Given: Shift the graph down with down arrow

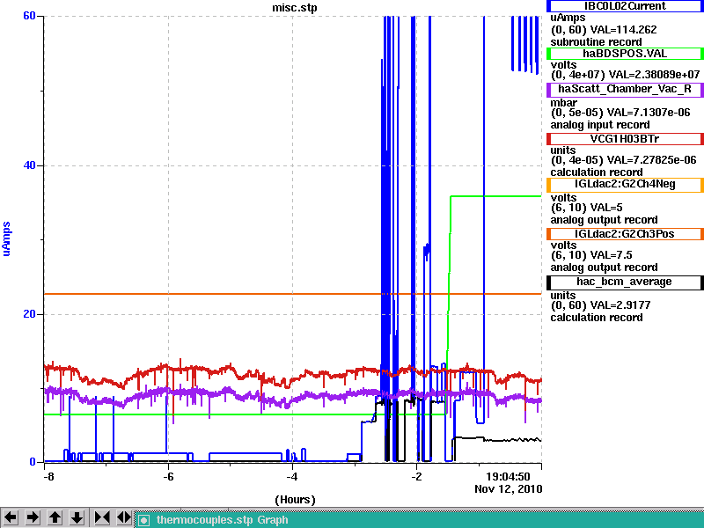Looking at the screenshot, I should pos(77,517).
